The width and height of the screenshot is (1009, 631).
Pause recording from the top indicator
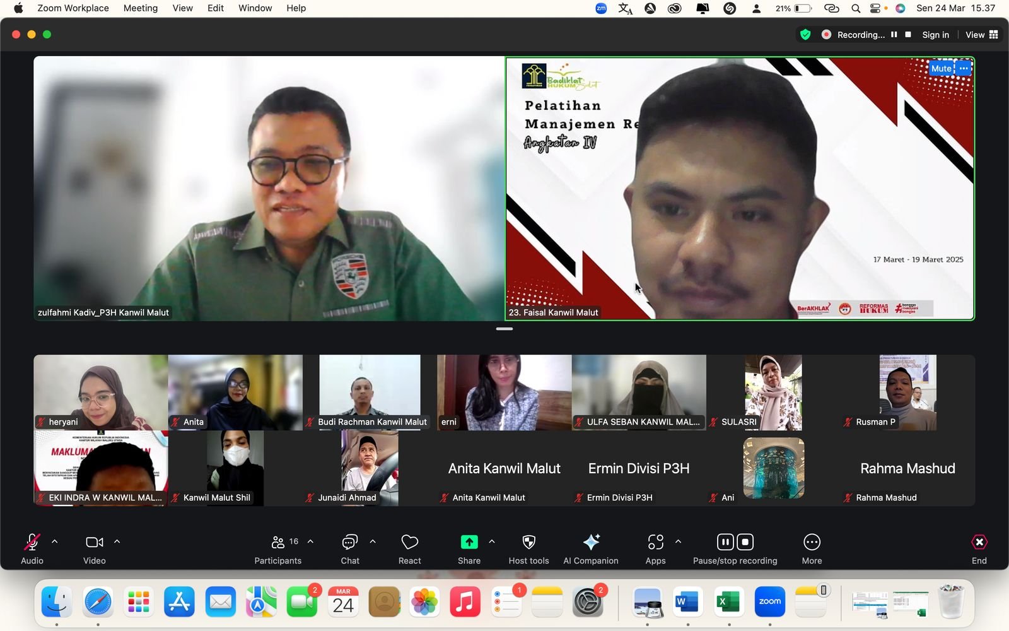(894, 35)
